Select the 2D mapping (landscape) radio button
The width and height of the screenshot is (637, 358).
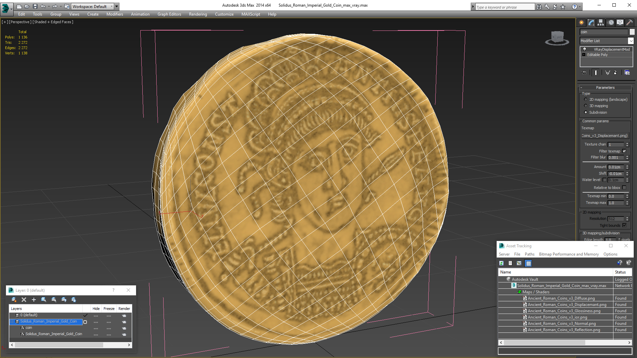(586, 99)
